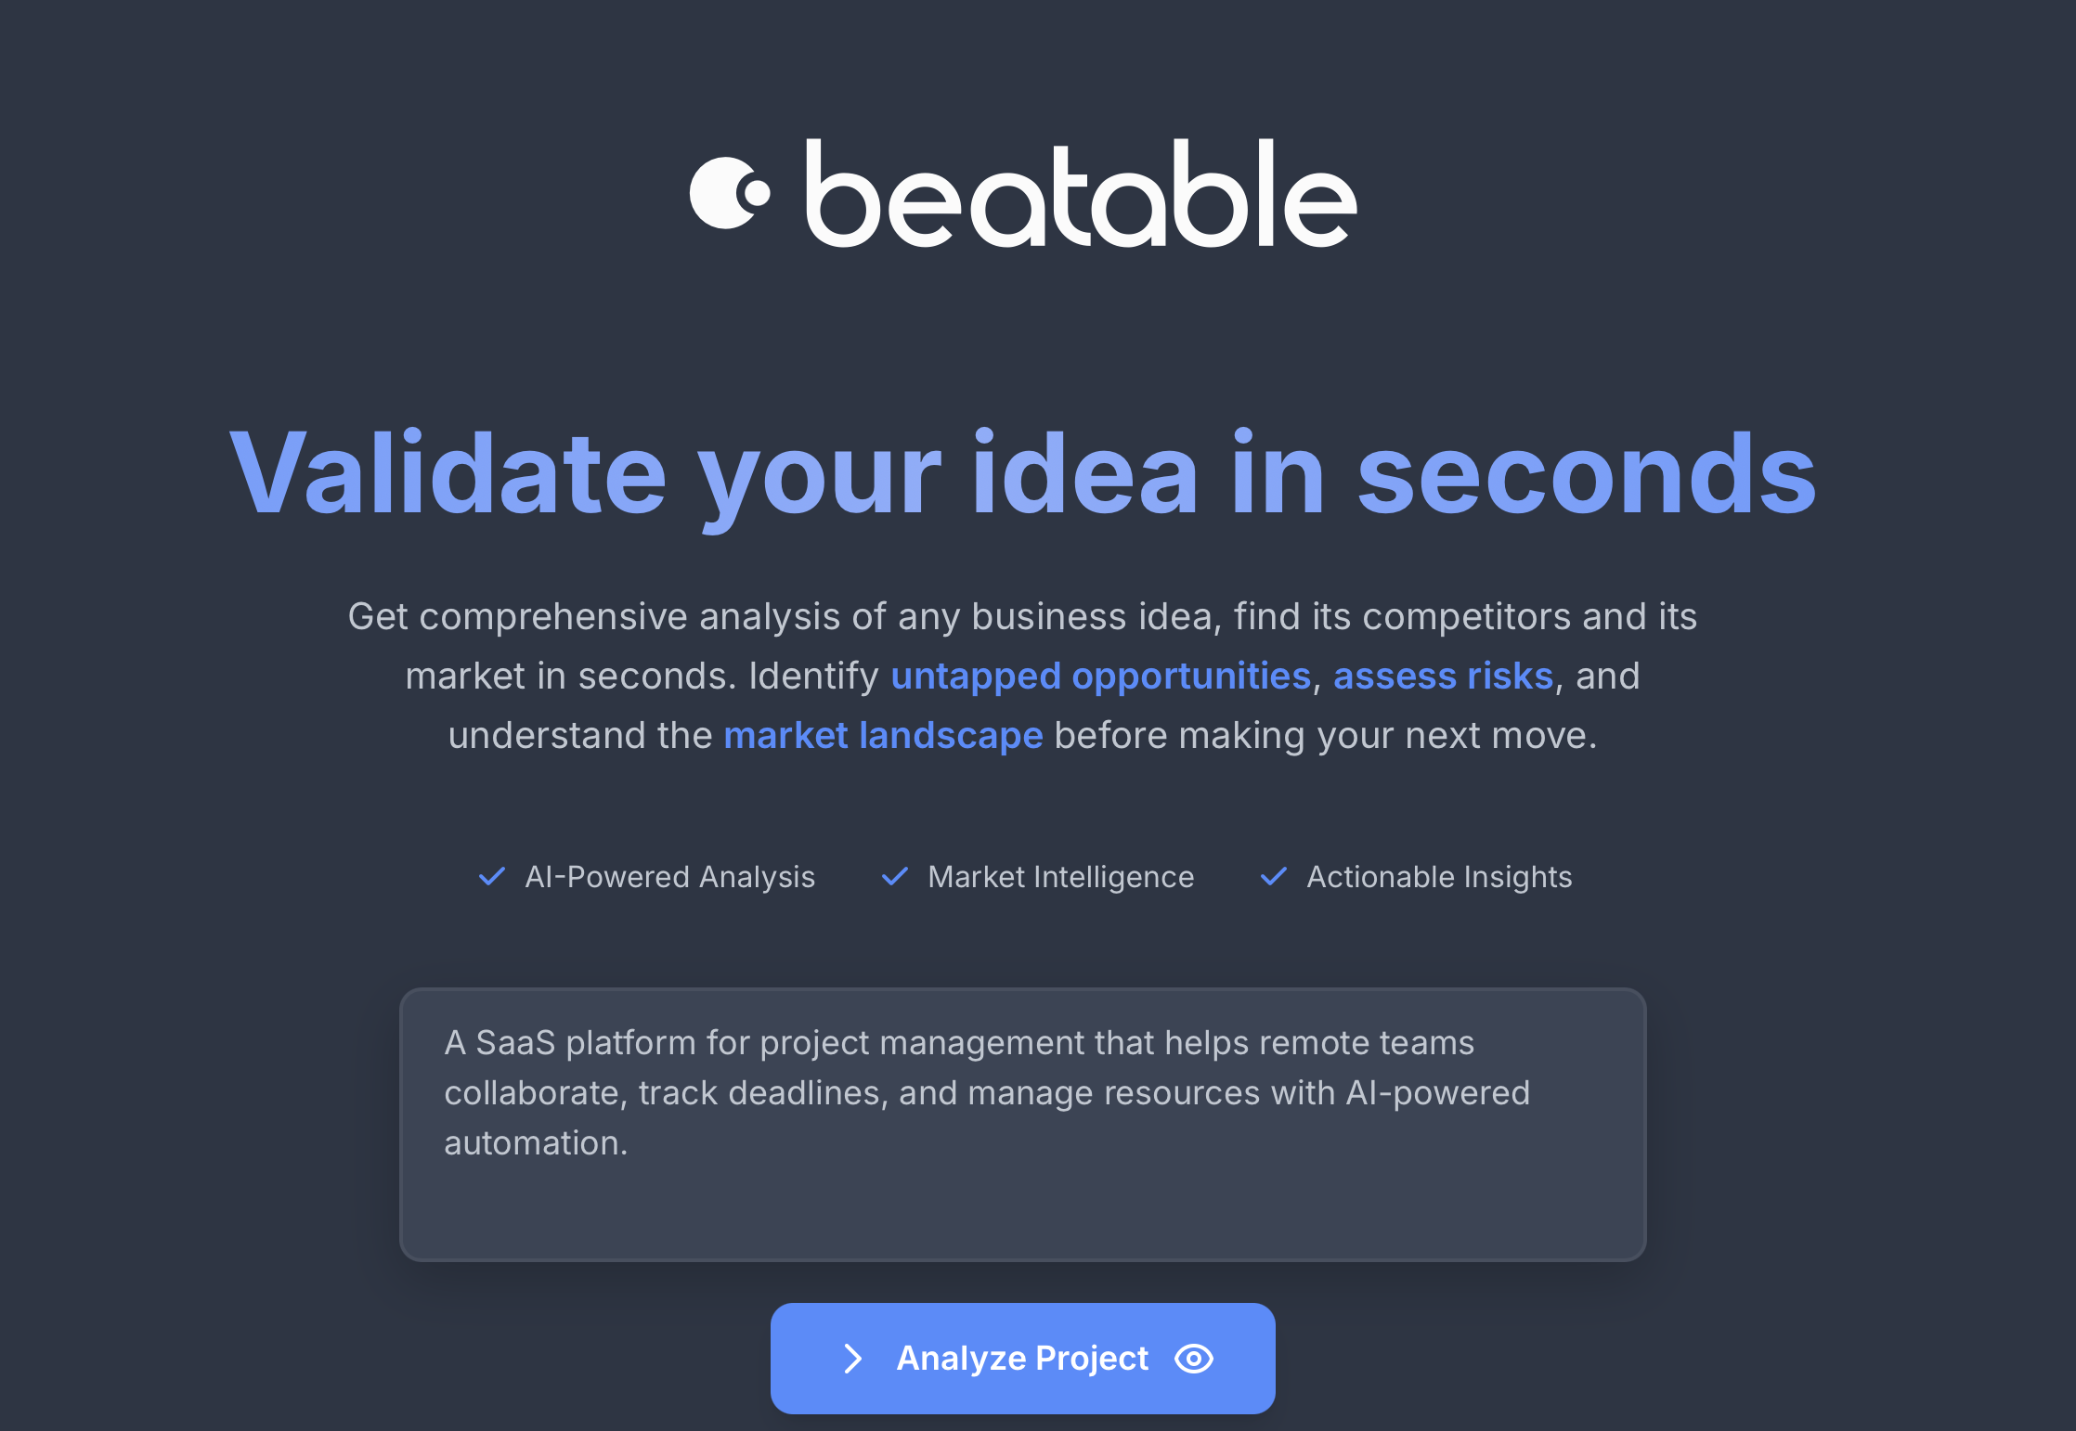Click the beatable wordmark text
This screenshot has width=2076, height=1431.
click(1081, 195)
